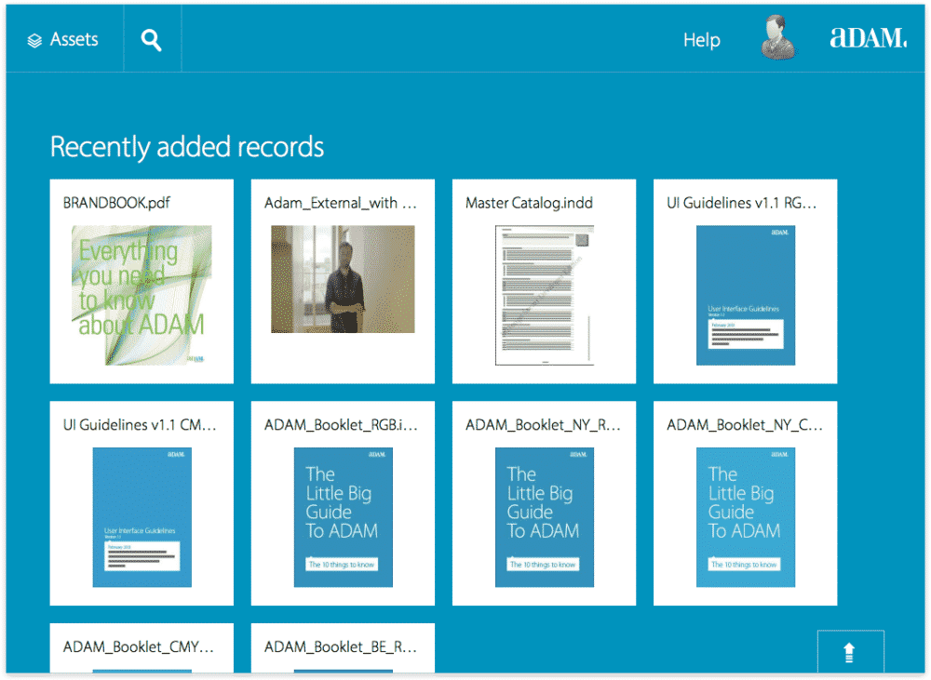Screen dimensions: 931x680
Task: Click the Help link
Action: (x=701, y=39)
